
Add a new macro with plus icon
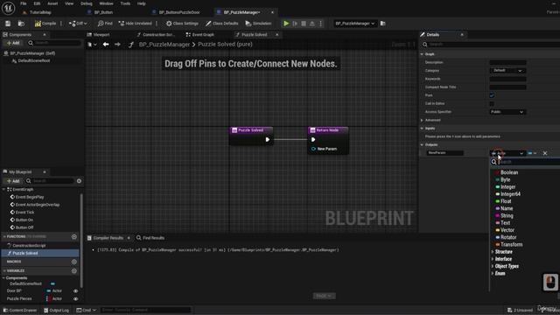(x=73, y=262)
